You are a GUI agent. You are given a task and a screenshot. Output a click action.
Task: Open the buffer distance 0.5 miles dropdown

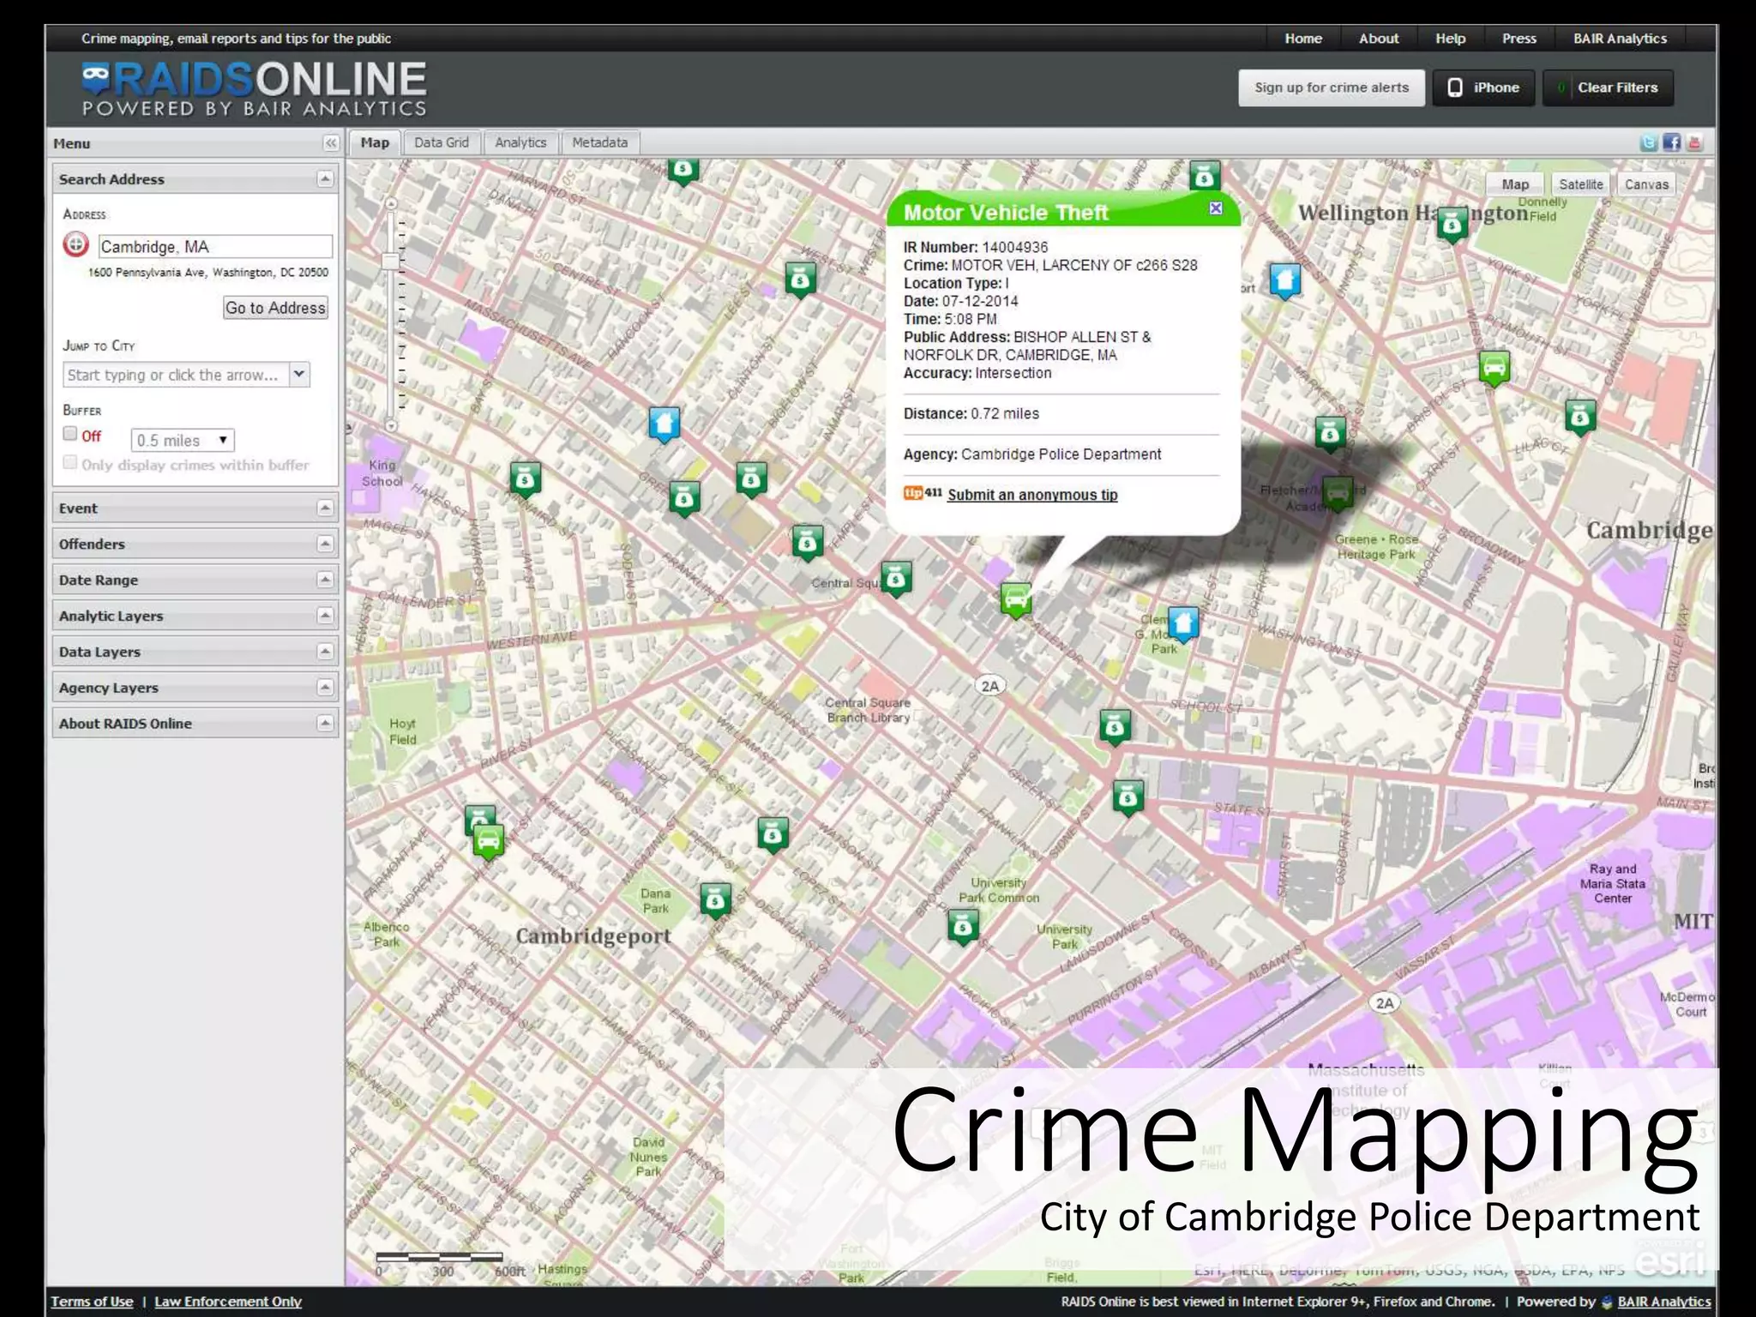(183, 440)
